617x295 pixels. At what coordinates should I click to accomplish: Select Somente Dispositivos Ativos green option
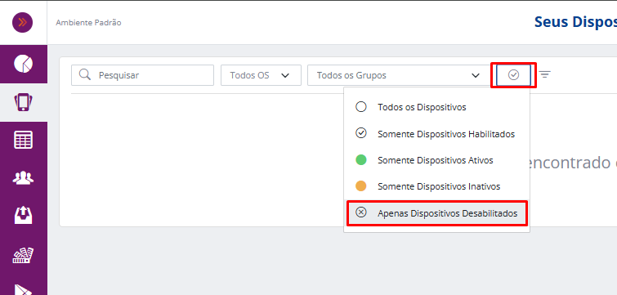click(x=436, y=160)
